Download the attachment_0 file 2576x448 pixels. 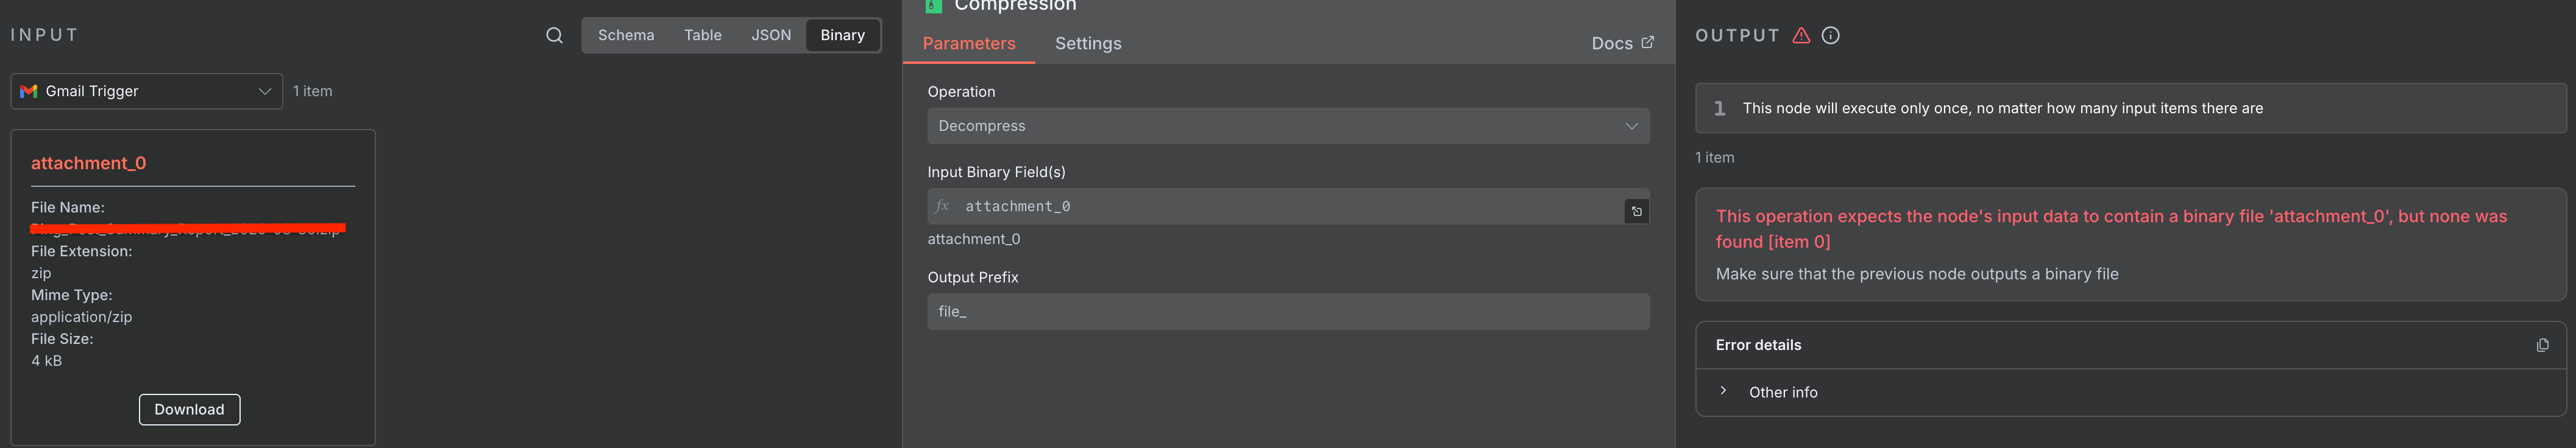189,409
